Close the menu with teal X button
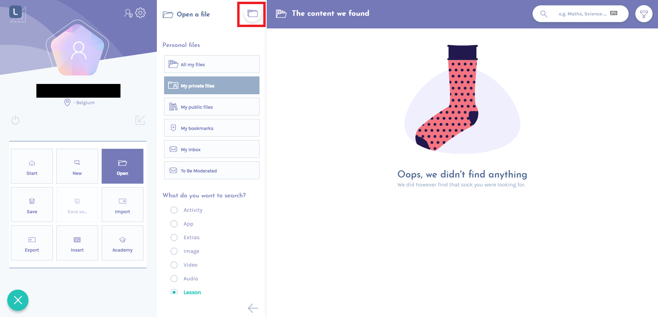This screenshot has width=658, height=317. tap(18, 300)
